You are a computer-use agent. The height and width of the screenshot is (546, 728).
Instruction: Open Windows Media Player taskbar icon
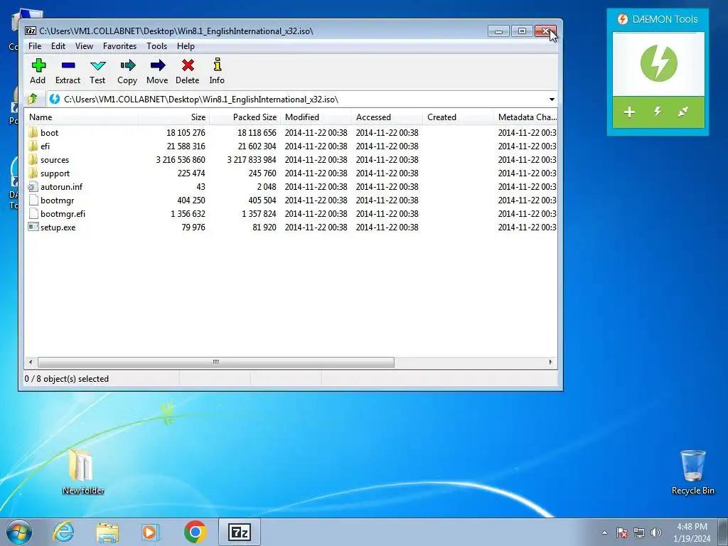[x=151, y=532]
